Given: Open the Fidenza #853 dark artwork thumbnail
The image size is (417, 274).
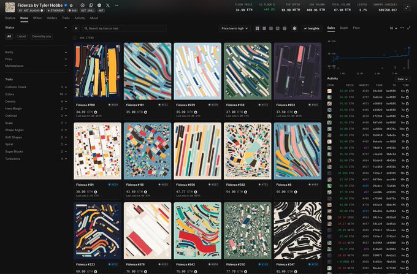Looking at the screenshot, I should (297, 71).
